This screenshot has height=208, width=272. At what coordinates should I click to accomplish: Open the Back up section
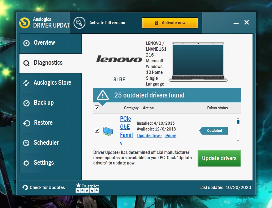point(50,103)
